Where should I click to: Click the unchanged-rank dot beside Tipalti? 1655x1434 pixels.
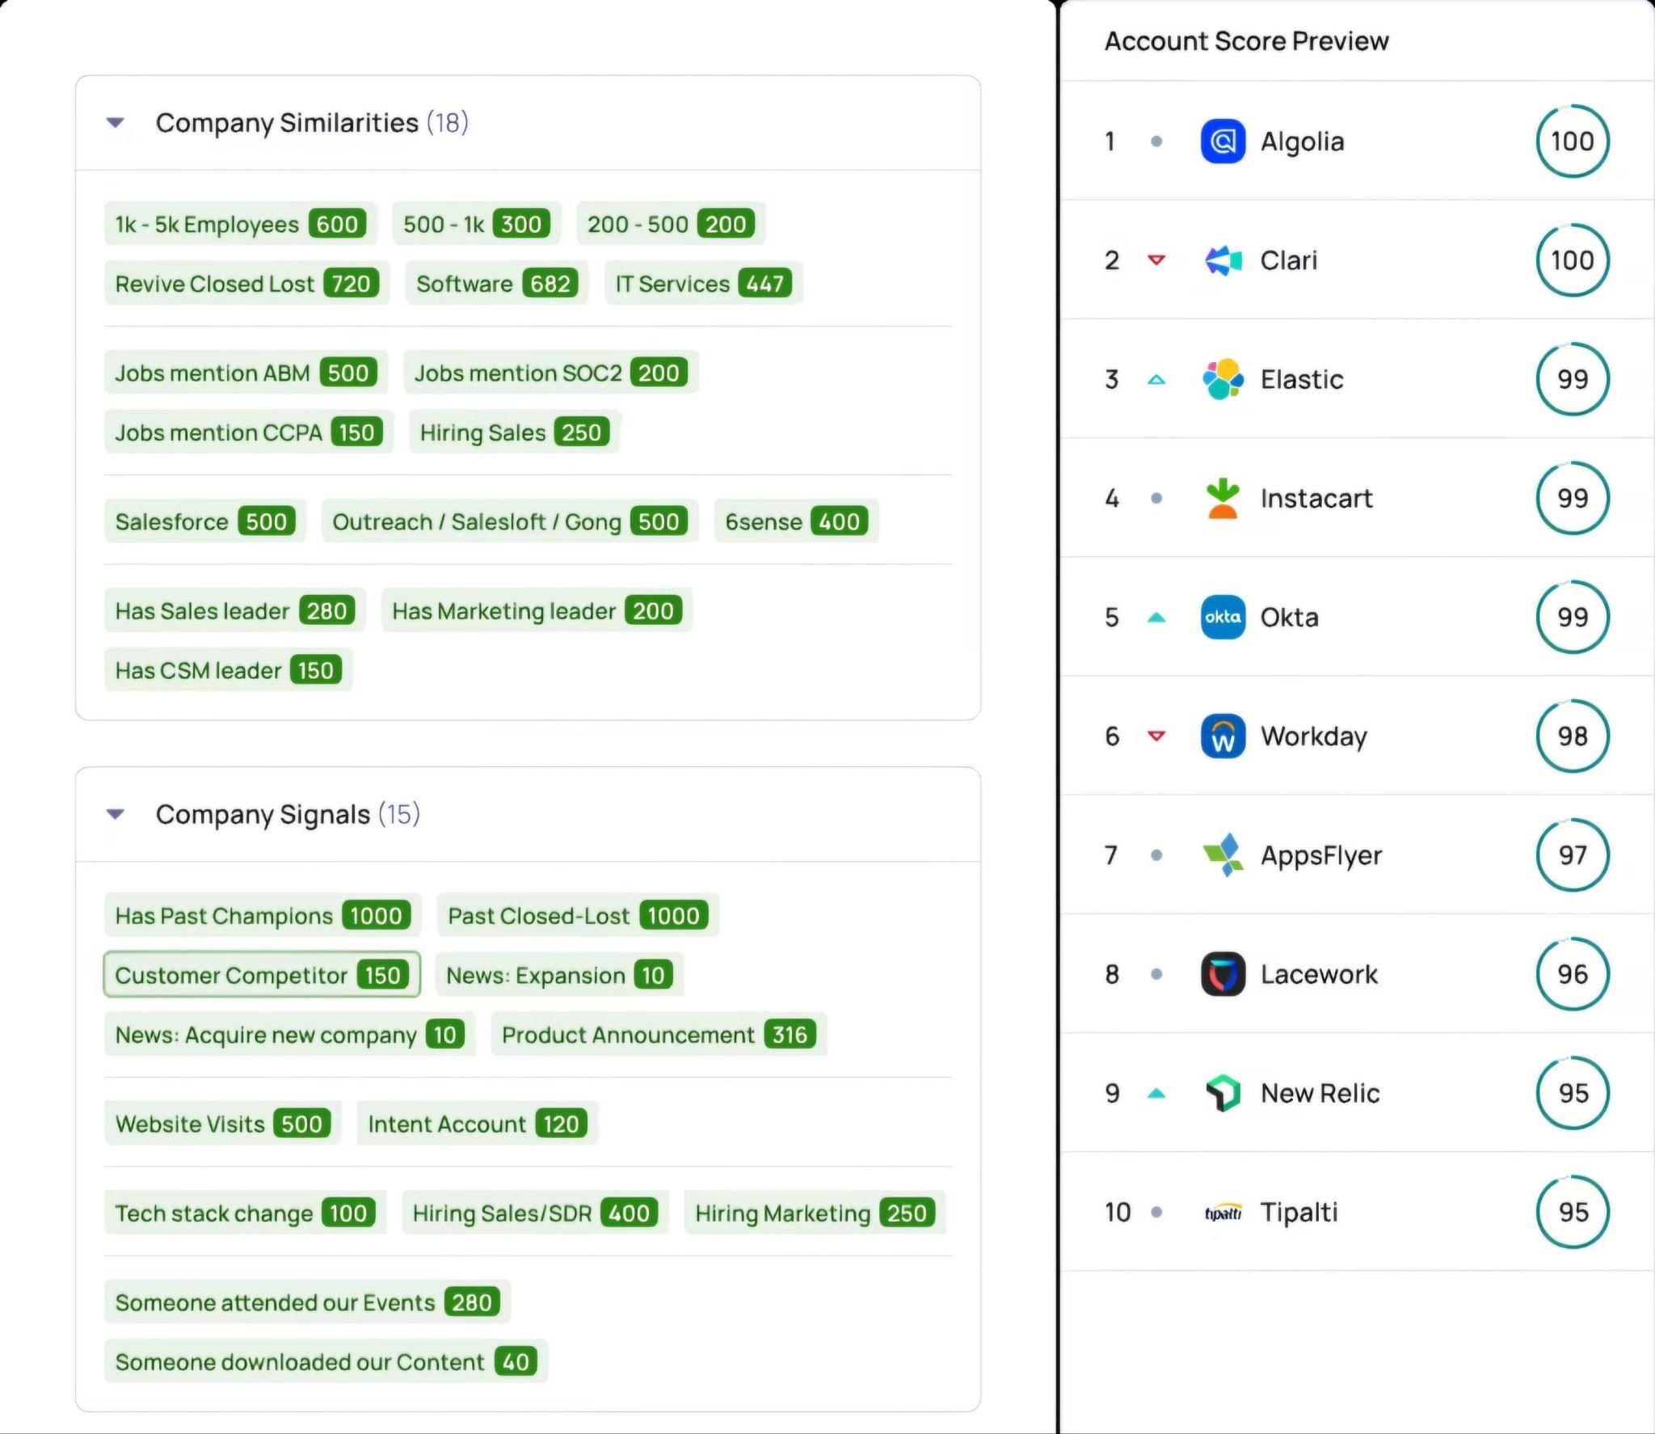[x=1156, y=1212]
